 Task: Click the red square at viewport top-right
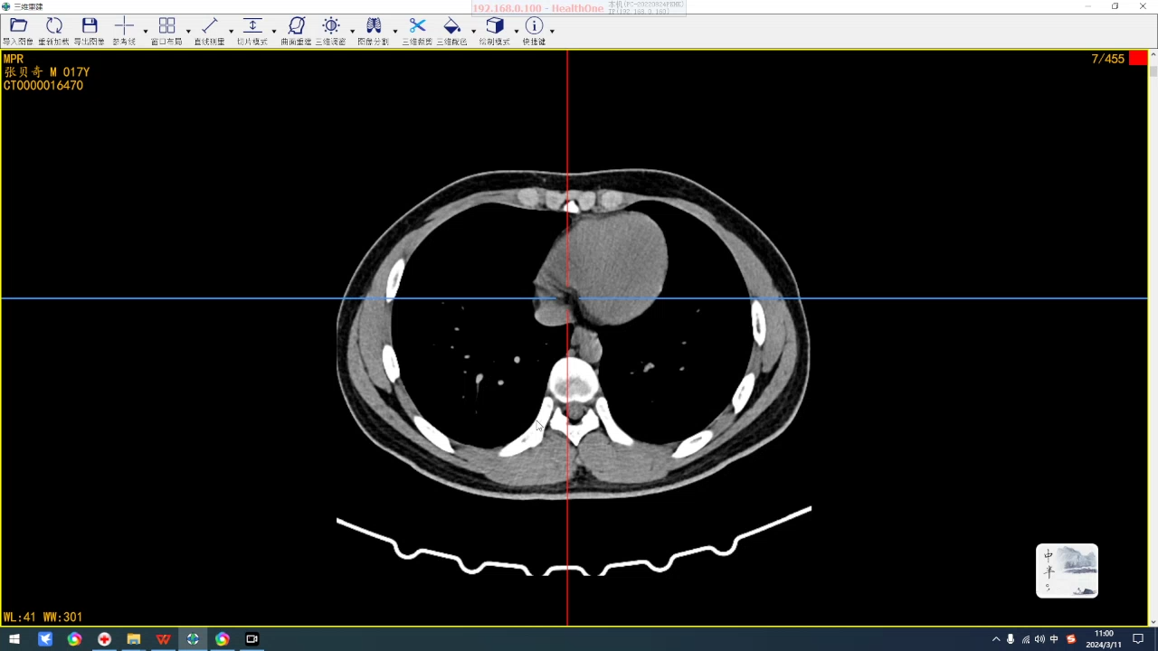(x=1137, y=59)
